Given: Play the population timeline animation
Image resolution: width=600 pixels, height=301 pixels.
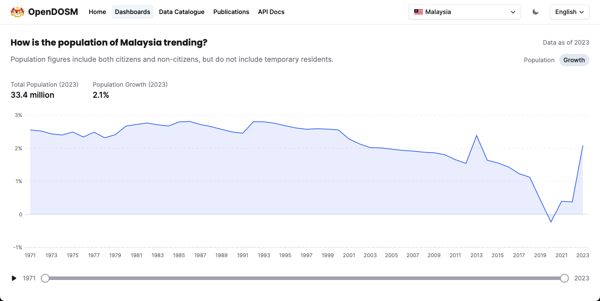Looking at the screenshot, I should (x=14, y=278).
